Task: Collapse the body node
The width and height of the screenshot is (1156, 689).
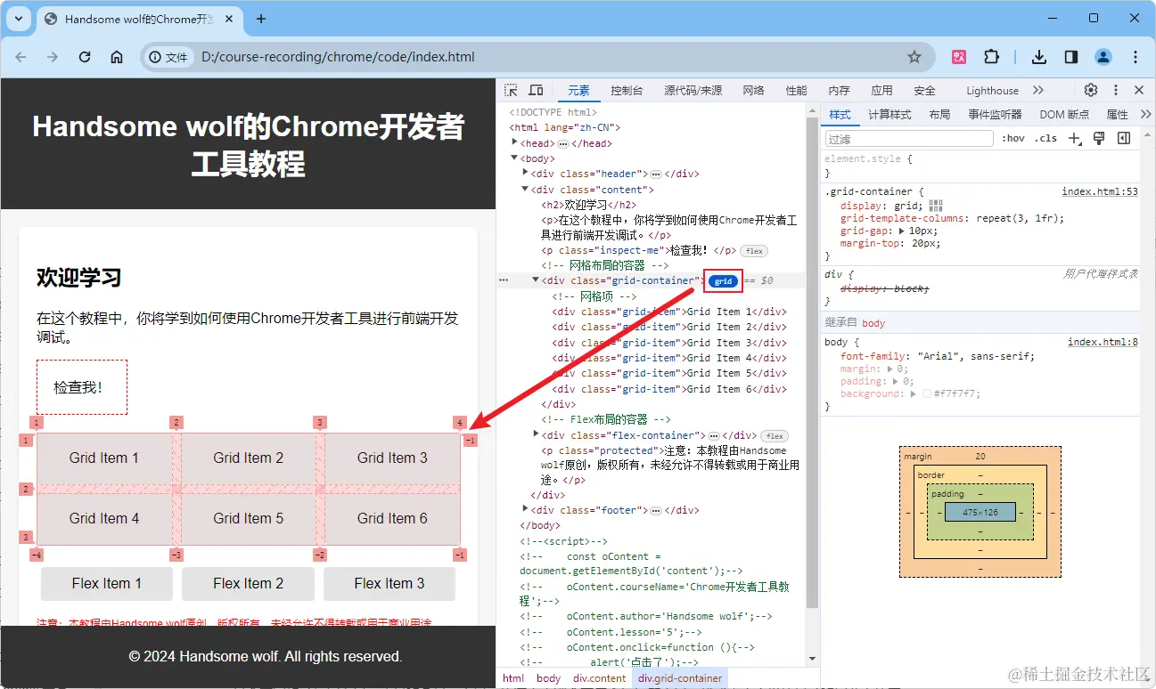Action: [515, 158]
